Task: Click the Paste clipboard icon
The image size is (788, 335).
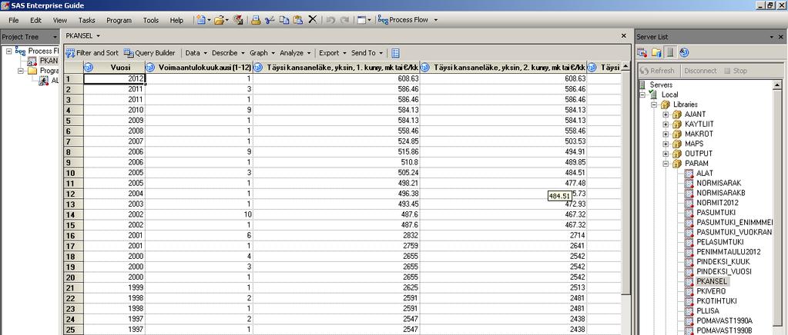Action: coord(298,20)
